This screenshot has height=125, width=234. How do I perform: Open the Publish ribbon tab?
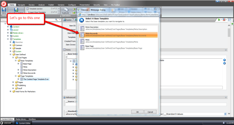tap(51, 5)
